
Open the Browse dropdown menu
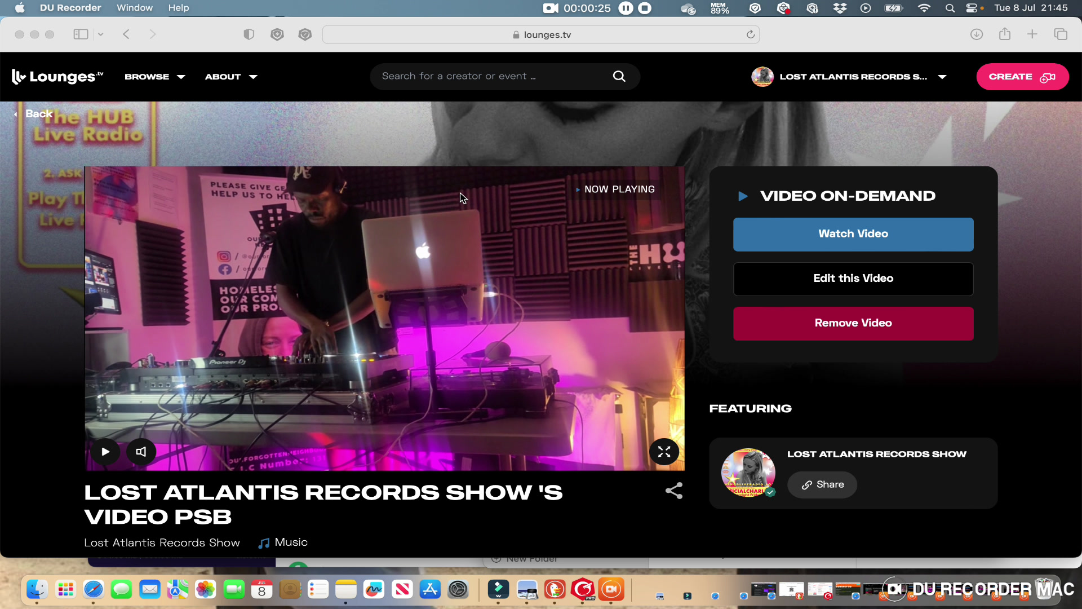[155, 77]
